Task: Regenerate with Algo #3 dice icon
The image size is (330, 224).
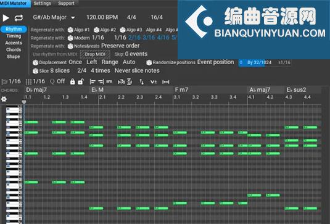Action: pos(123,30)
